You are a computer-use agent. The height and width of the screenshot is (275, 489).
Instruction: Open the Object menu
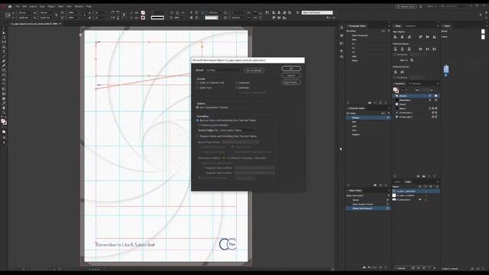coord(51,6)
